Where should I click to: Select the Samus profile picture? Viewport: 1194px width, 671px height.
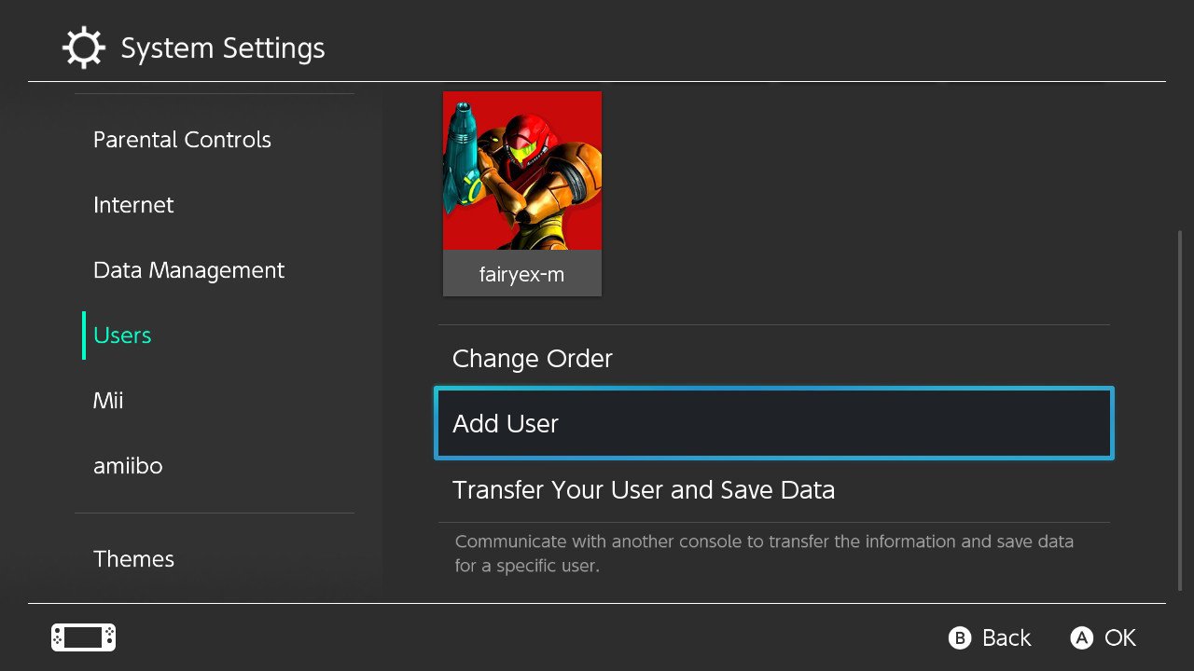521,171
